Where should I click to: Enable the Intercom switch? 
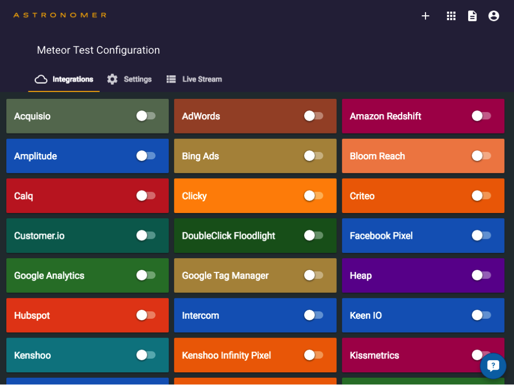pos(314,315)
